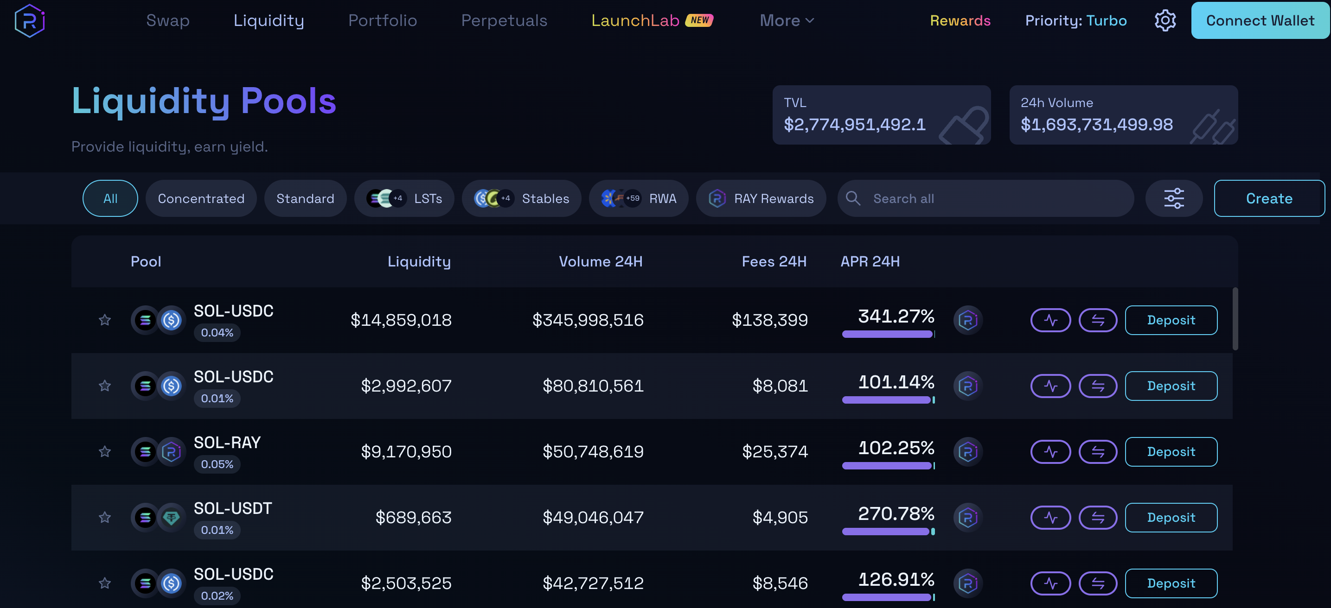Favorite the SOL-USDC 0.02% pool star
1331x608 pixels.
tap(105, 583)
